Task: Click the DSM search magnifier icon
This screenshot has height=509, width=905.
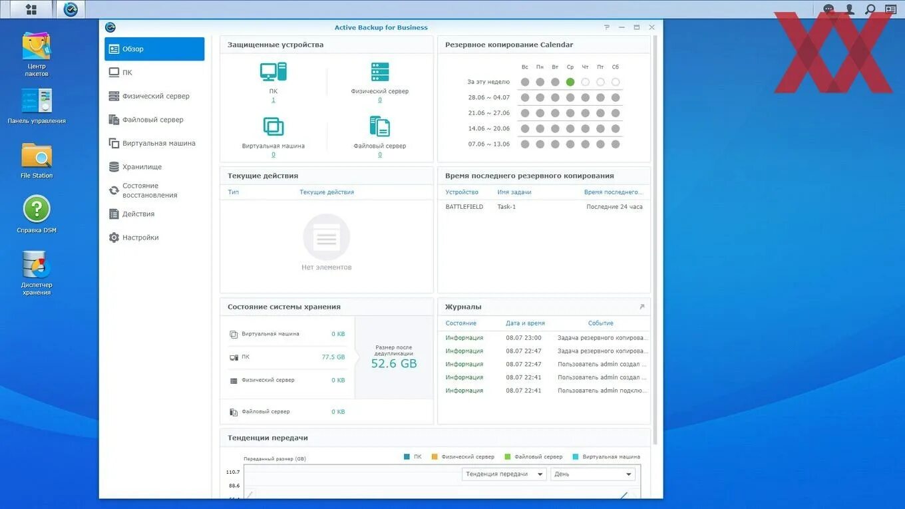Action: tap(870, 9)
